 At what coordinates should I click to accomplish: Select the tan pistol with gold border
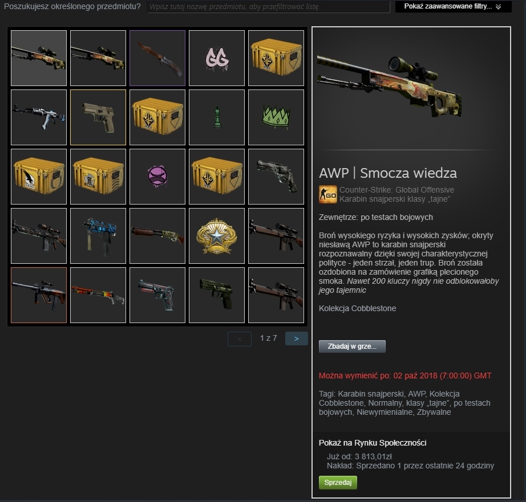pyautogui.click(x=98, y=117)
